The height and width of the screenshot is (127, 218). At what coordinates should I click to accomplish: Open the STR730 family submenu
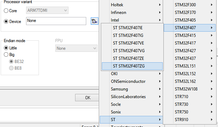pyautogui.click(x=189, y=104)
